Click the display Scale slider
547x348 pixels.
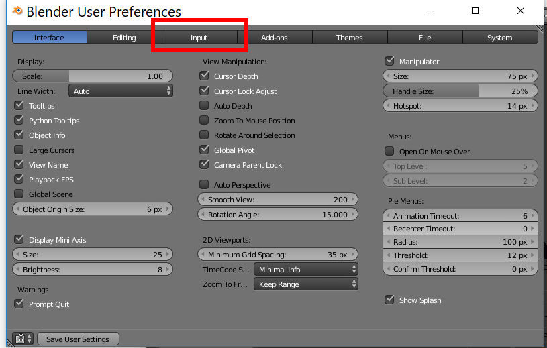click(x=93, y=76)
